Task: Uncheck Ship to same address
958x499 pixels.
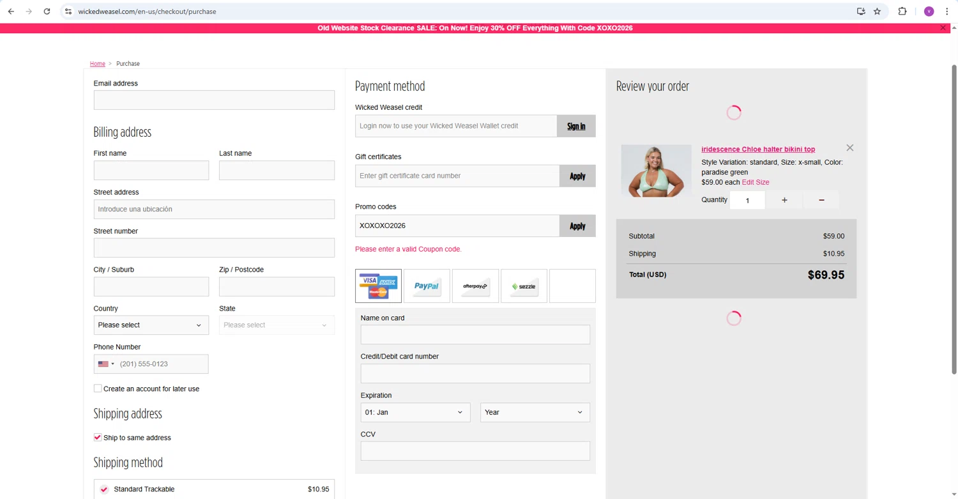Action: (98, 438)
